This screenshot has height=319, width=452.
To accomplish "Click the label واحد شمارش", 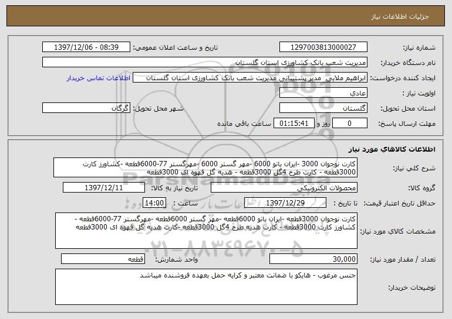I will [x=177, y=259].
